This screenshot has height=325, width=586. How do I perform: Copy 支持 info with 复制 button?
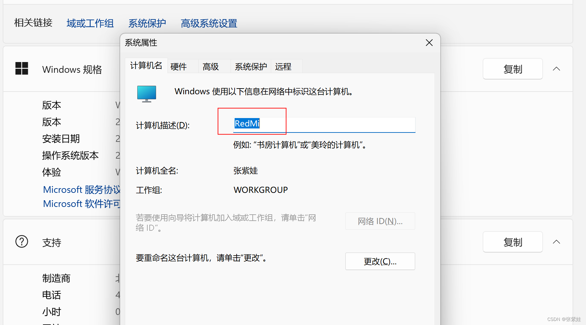click(513, 242)
